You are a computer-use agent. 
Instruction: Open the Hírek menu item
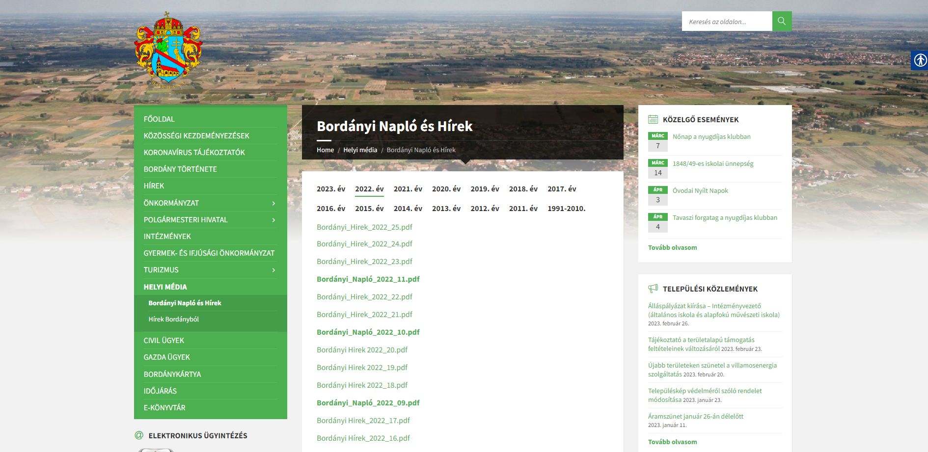pos(154,186)
